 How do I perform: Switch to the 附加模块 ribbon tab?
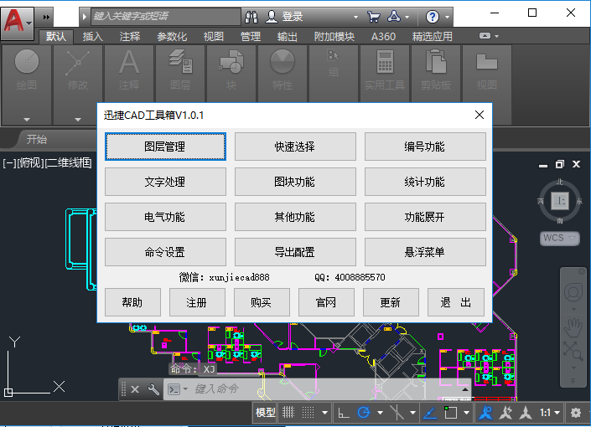[x=334, y=37]
